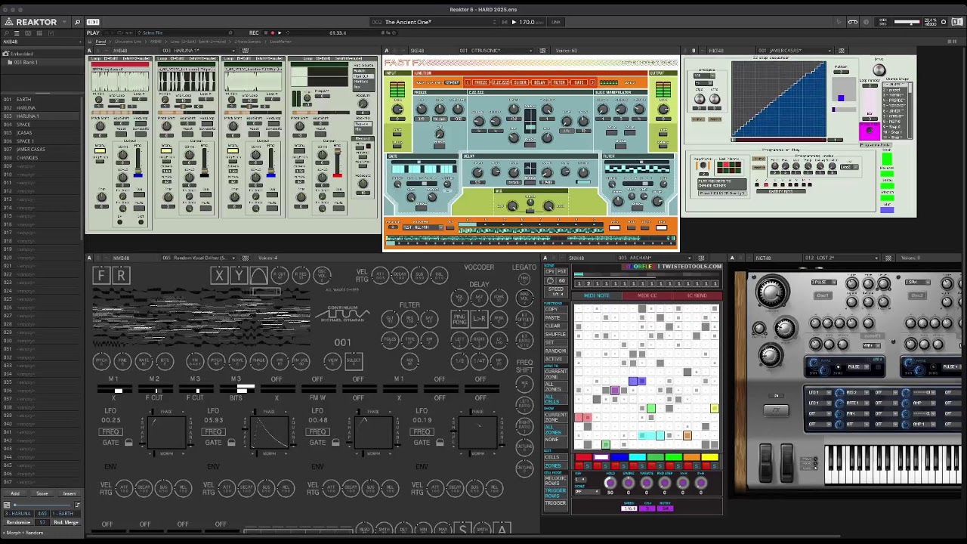Screen dimensions: 967x544
Task: Open the tape-reel recorder icon in header
Action: coord(853,22)
